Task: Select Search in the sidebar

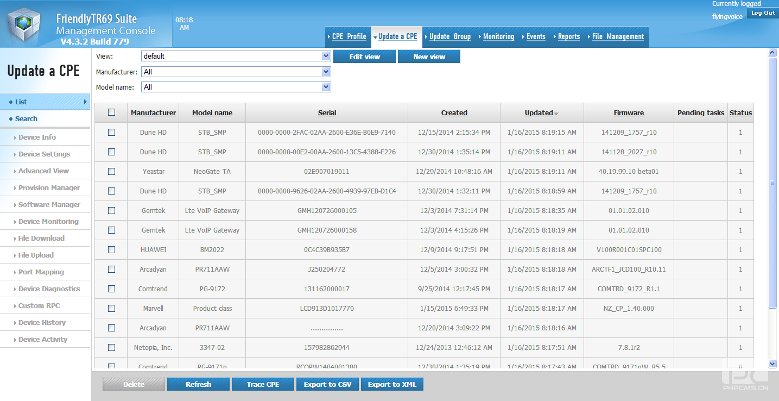Action: click(x=45, y=118)
